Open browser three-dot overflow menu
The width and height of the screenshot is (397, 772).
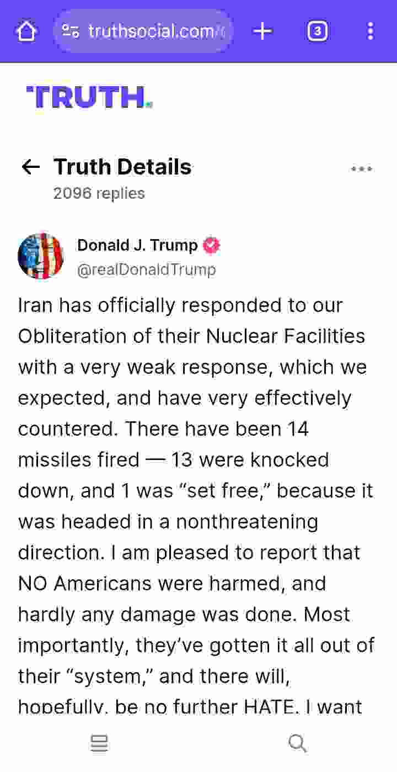pos(370,31)
